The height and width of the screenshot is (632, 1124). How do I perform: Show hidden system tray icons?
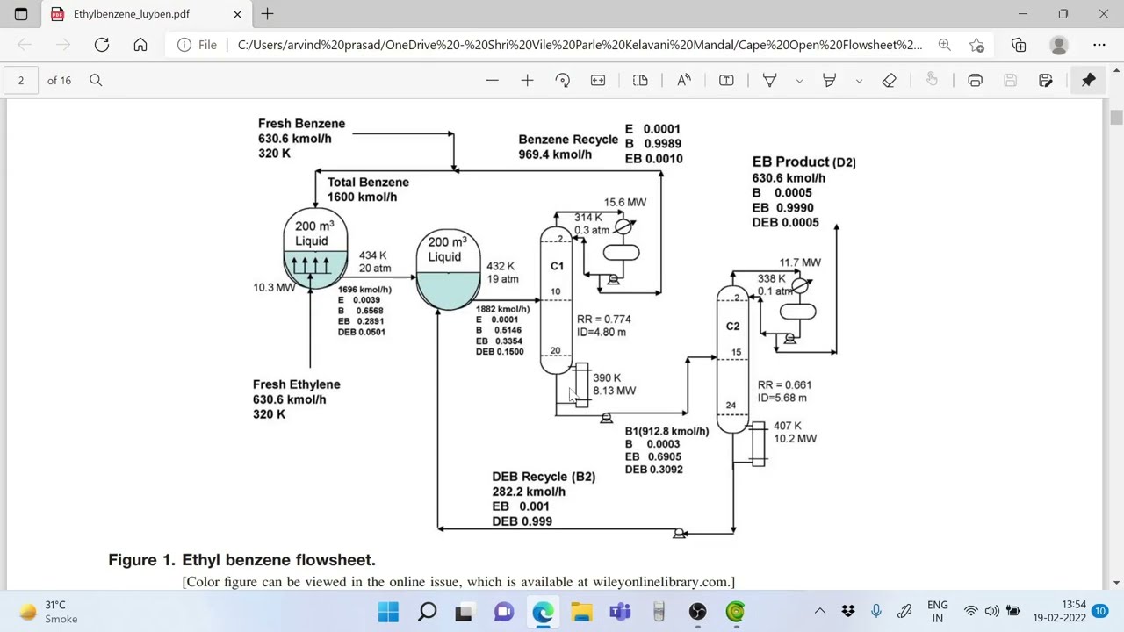click(x=819, y=612)
